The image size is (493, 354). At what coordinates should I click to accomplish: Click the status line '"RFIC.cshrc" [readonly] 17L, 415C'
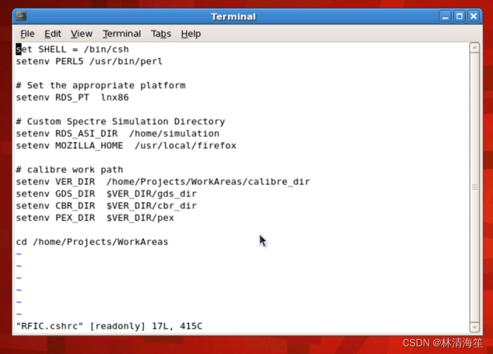coord(109,326)
